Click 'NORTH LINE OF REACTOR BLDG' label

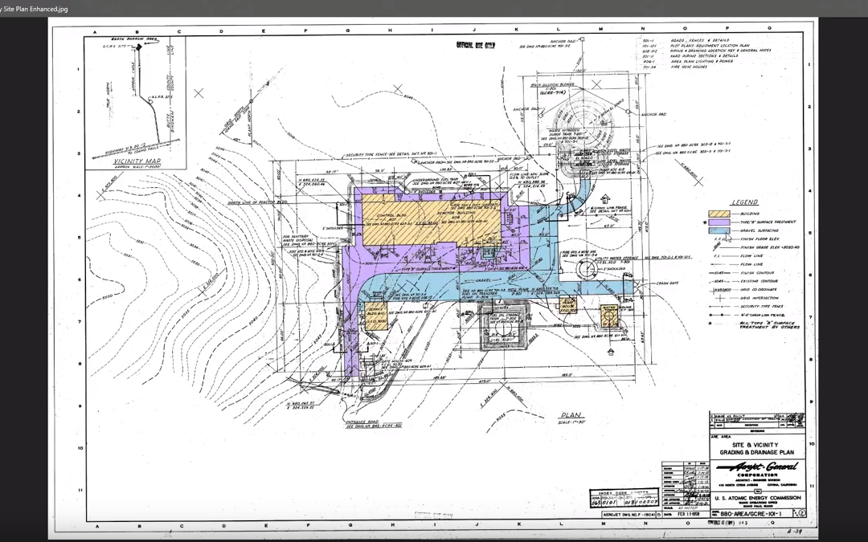(257, 202)
